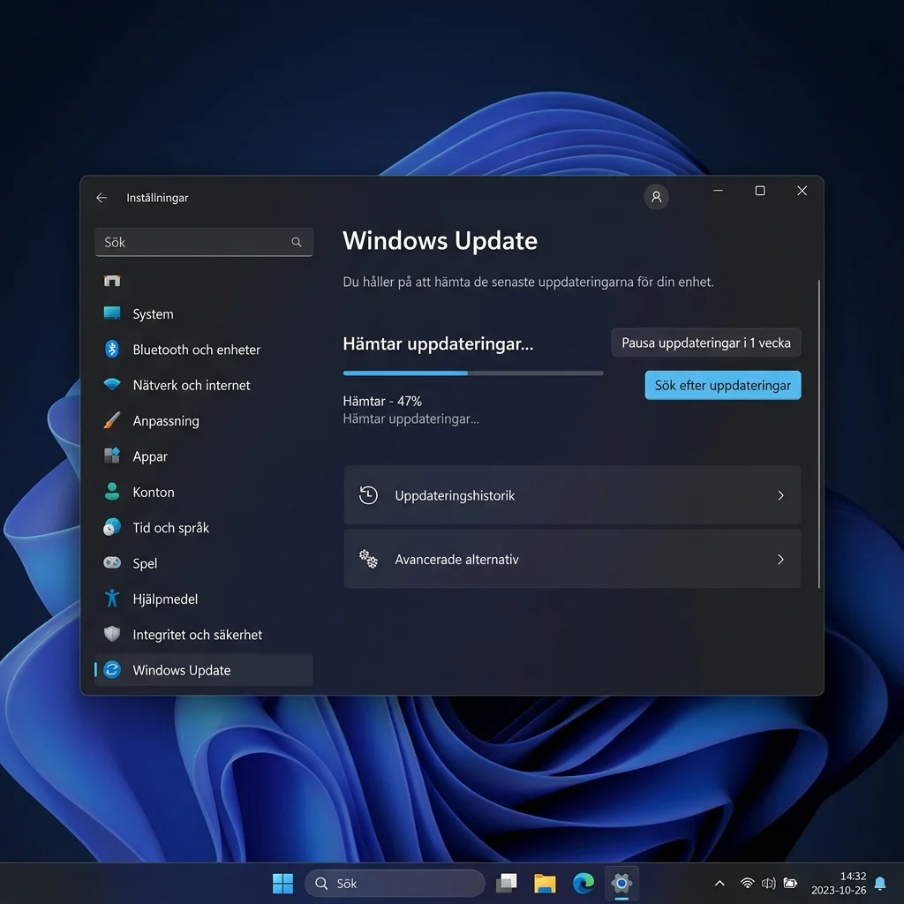Click the 'Hämtar - 47%' status text
The width and height of the screenshot is (904, 904).
(x=382, y=401)
